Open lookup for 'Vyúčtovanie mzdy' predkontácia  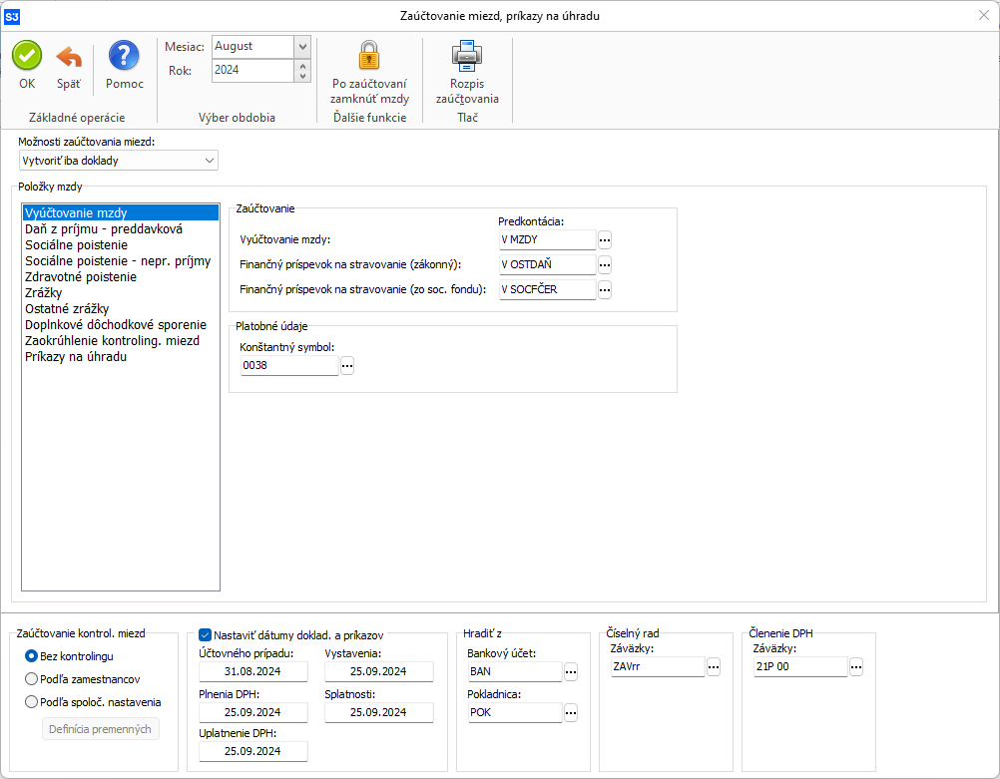click(605, 240)
